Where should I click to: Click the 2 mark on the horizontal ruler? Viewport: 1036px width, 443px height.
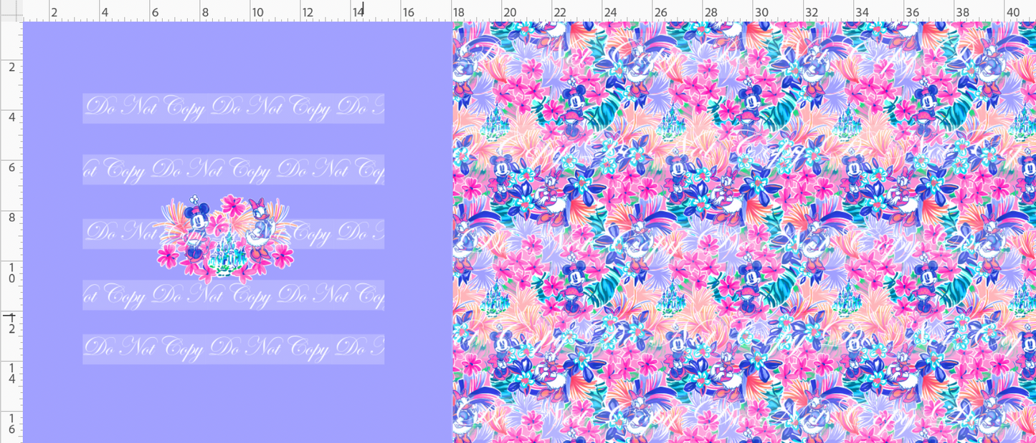coord(54,12)
